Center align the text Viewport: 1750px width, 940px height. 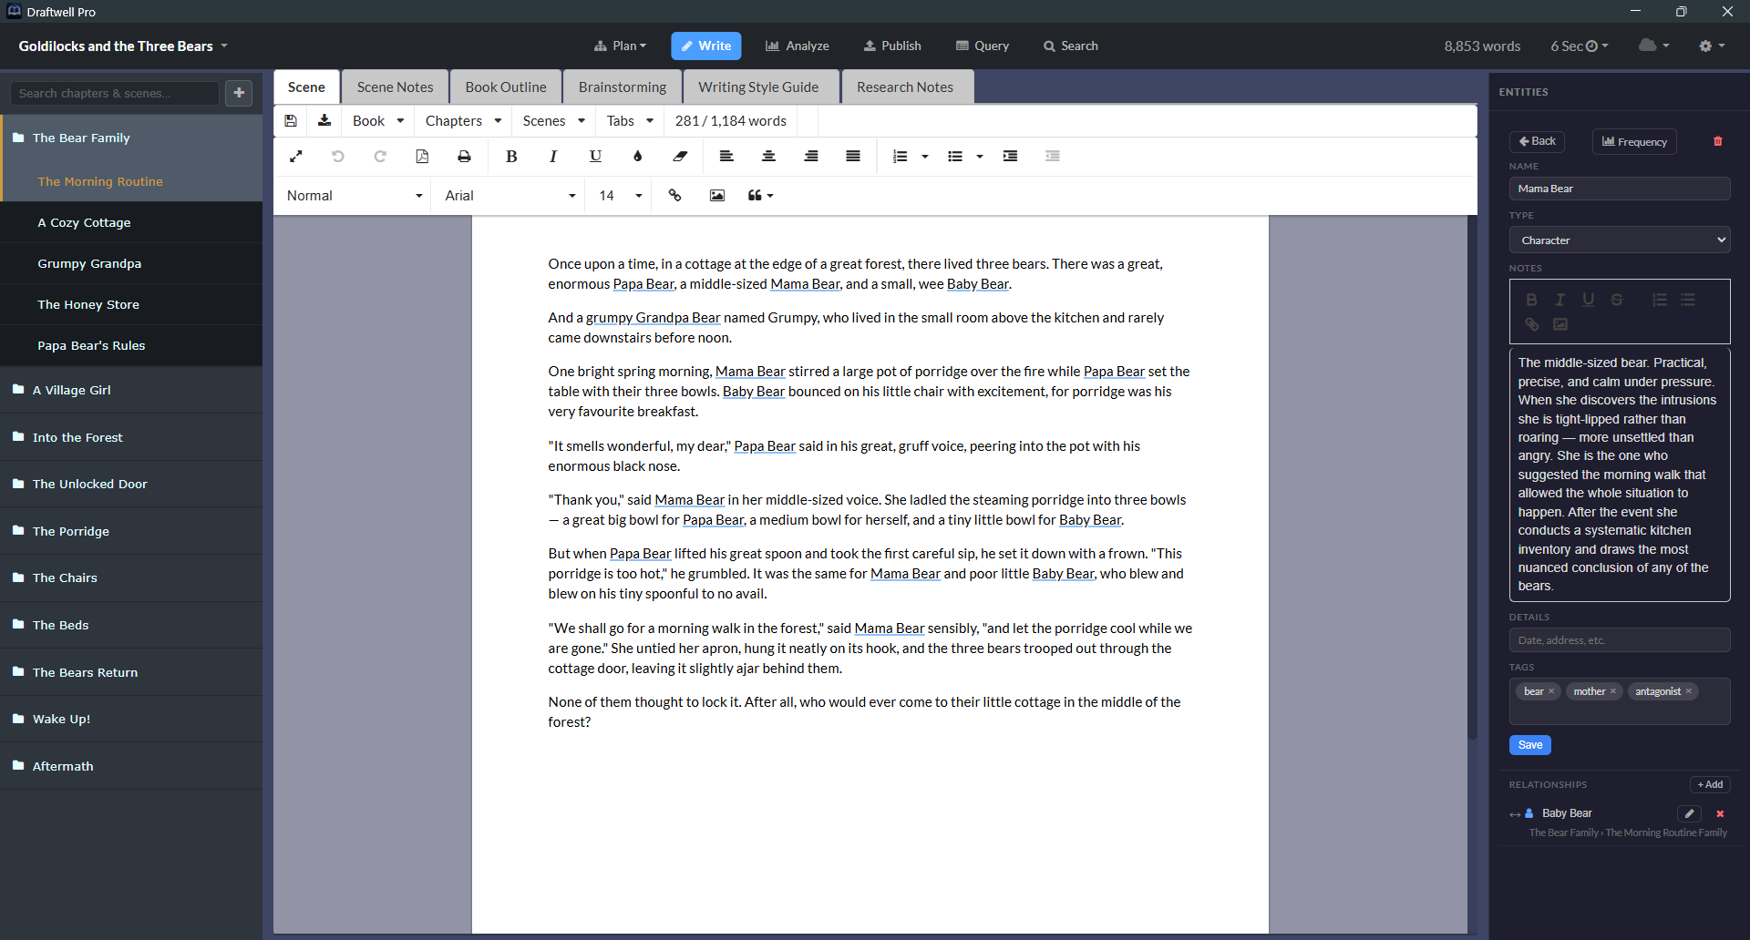768,157
